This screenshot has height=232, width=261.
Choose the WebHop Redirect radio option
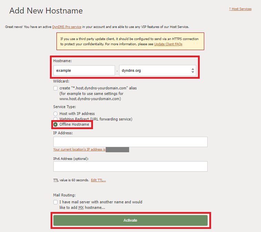55,119
